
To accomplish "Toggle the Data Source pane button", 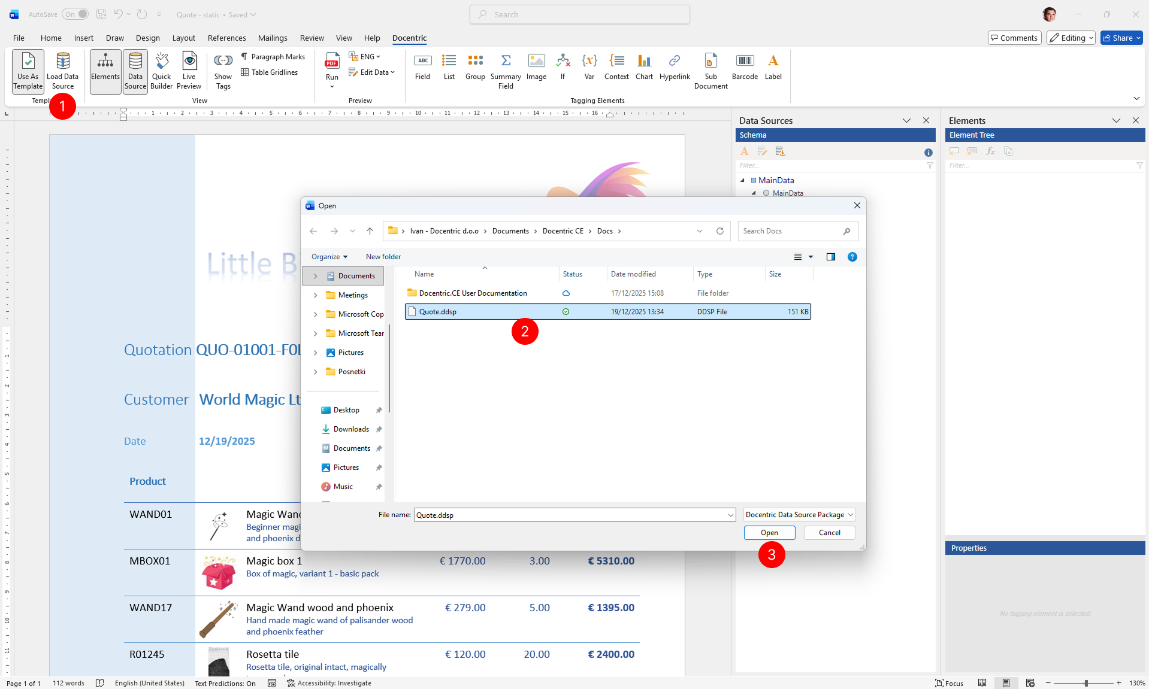I will pos(135,71).
